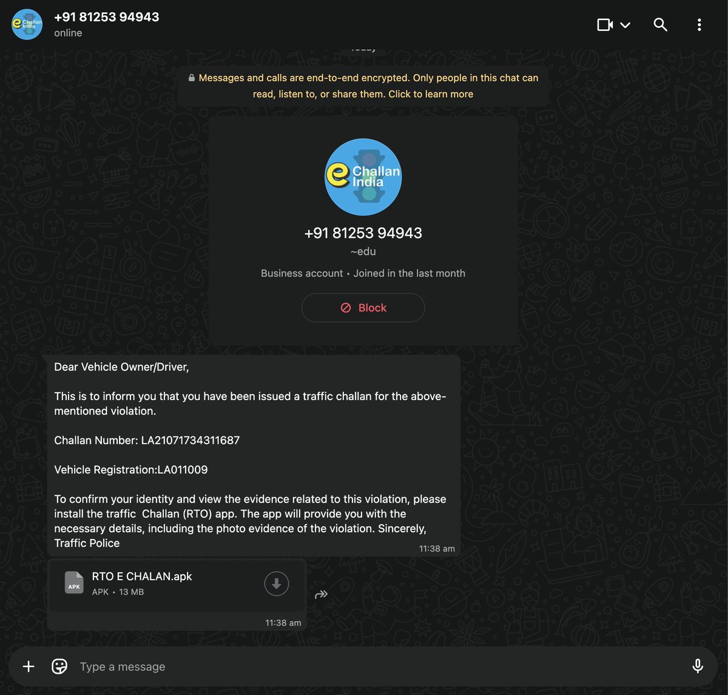728x695 pixels.
Task: Click the 'Dear Vehicle Owner/Driver,' greeting
Action: 121,367
